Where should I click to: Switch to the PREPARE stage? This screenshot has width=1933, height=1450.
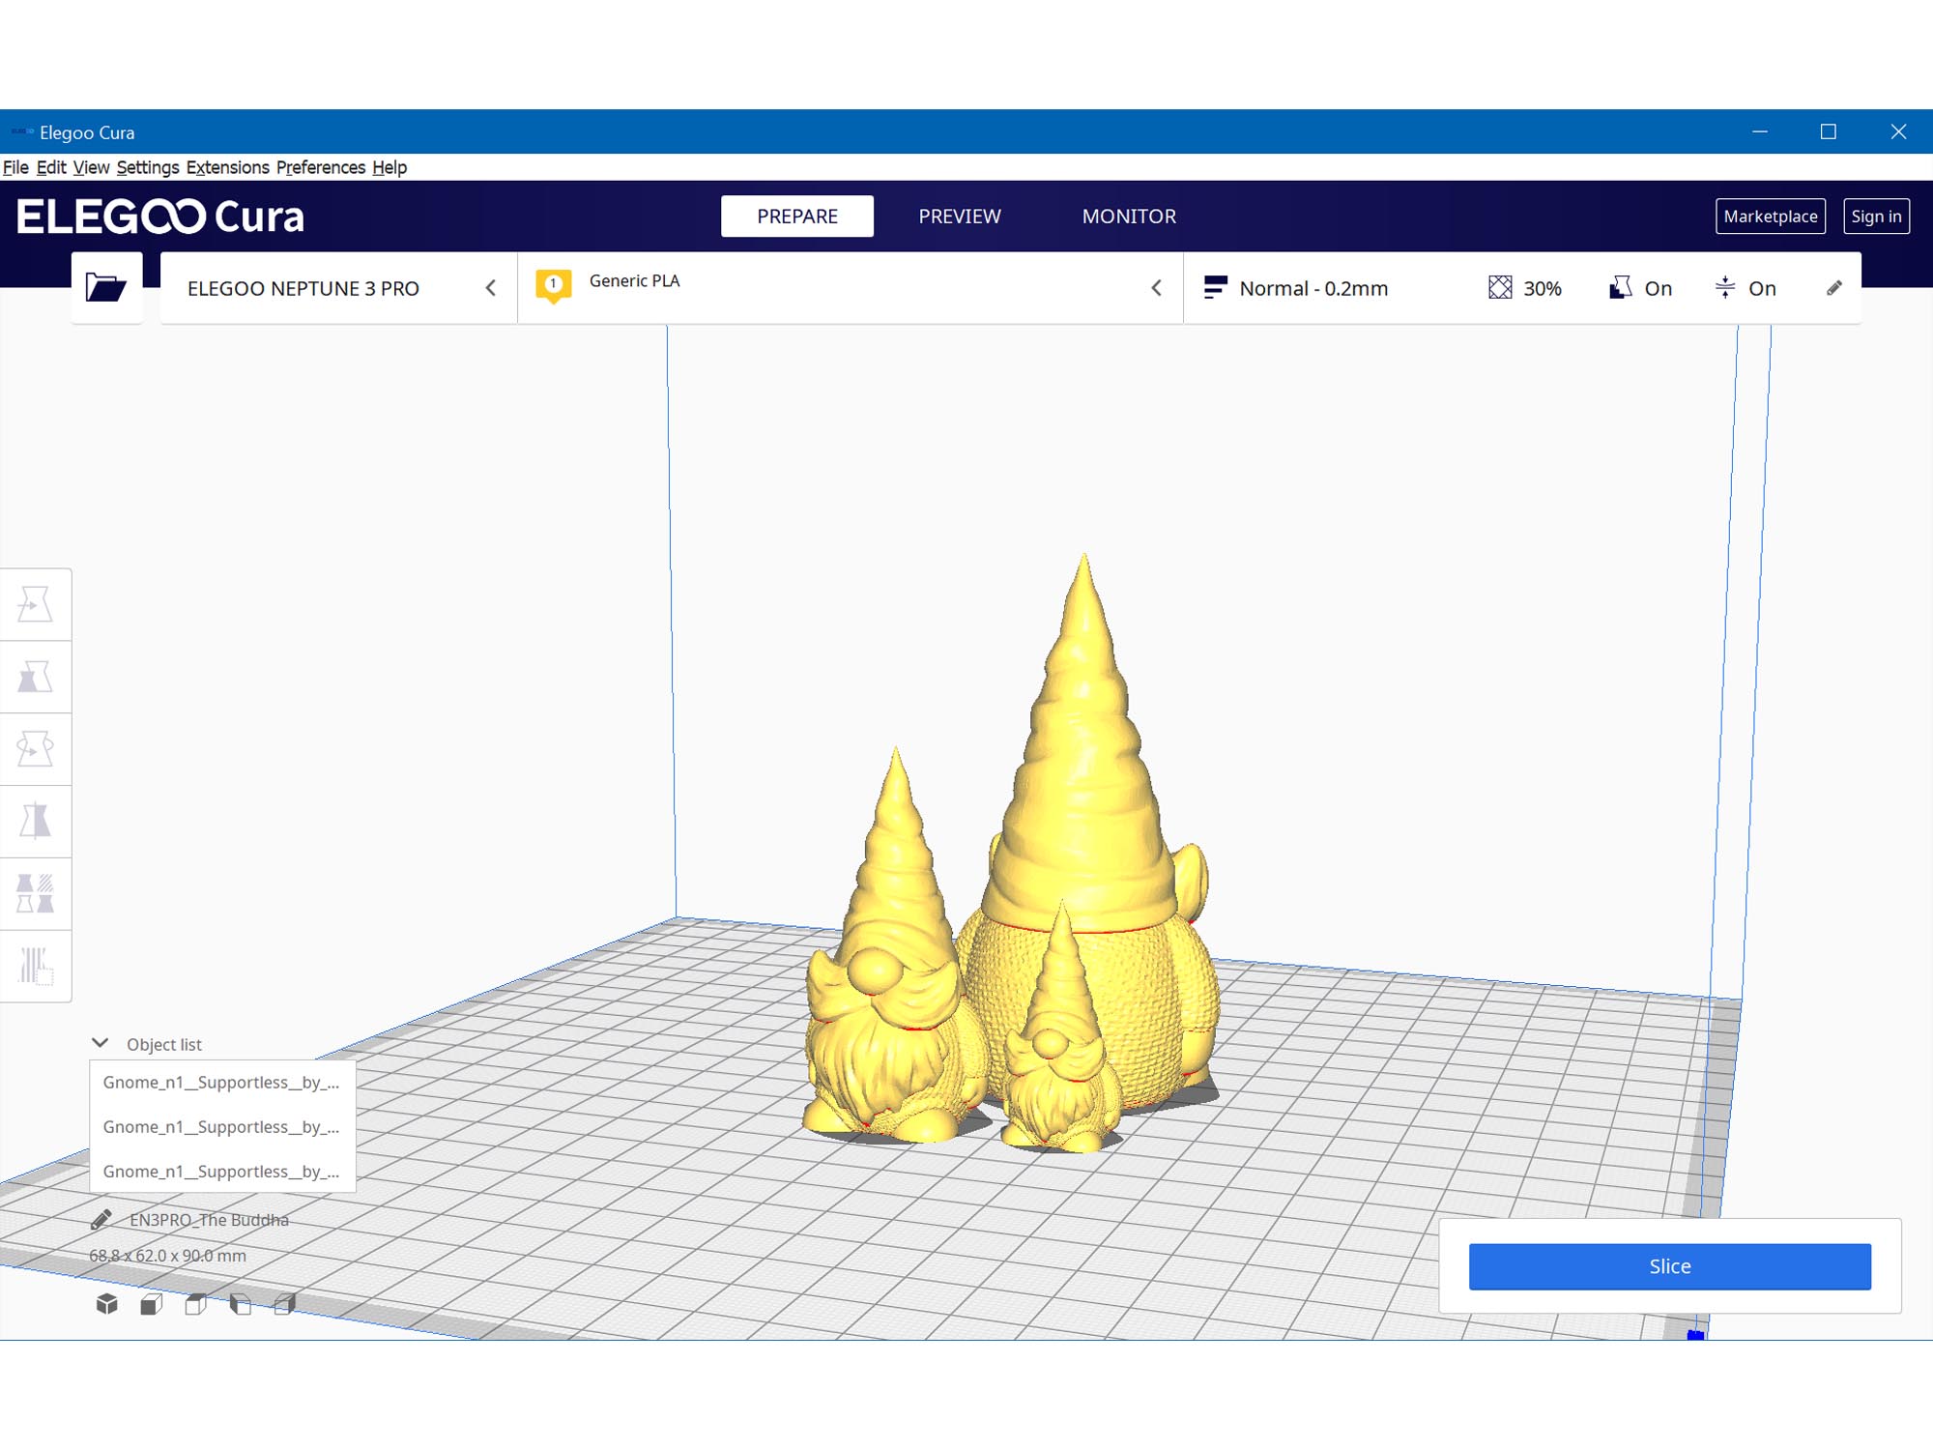797,217
